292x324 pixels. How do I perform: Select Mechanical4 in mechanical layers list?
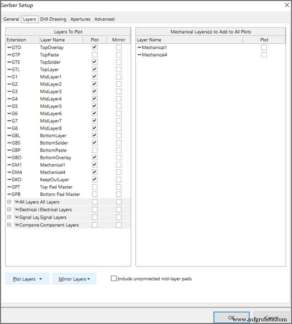[154, 55]
